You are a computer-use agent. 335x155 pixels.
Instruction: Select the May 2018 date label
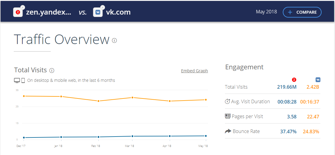[266, 12]
